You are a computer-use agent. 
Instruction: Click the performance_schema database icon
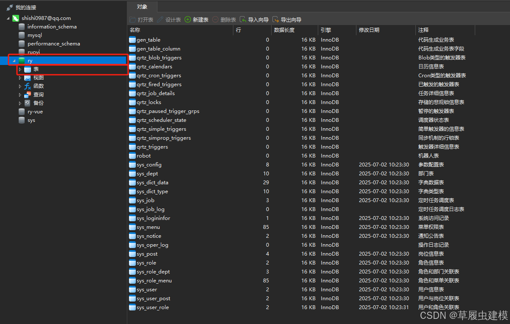tap(22, 44)
